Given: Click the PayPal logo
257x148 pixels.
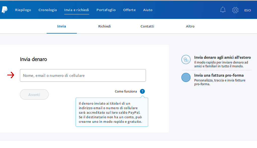Looking at the screenshot, I should [x=4, y=10].
